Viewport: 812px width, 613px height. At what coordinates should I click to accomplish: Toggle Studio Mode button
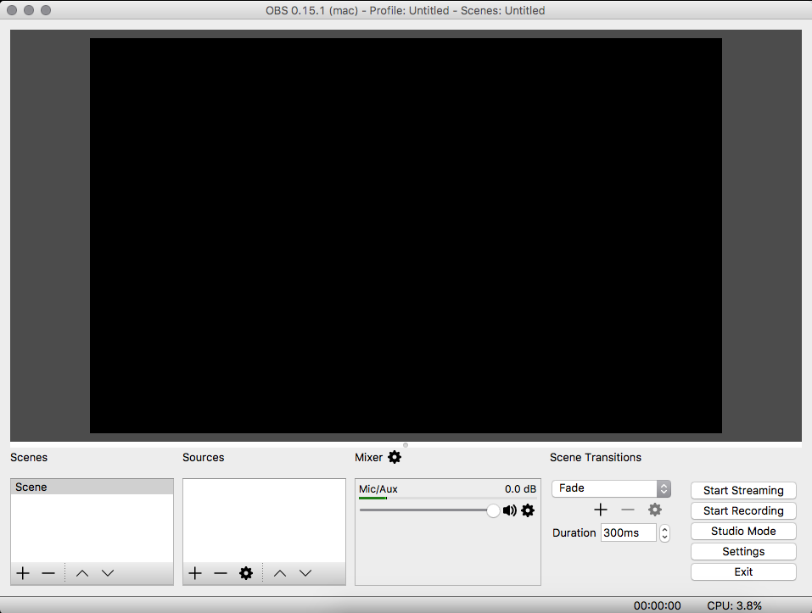[743, 532]
